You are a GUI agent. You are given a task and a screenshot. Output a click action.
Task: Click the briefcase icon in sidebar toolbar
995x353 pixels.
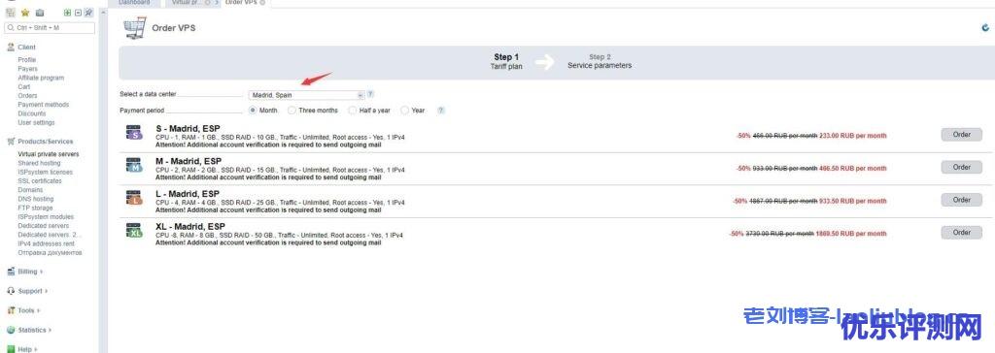(x=40, y=12)
